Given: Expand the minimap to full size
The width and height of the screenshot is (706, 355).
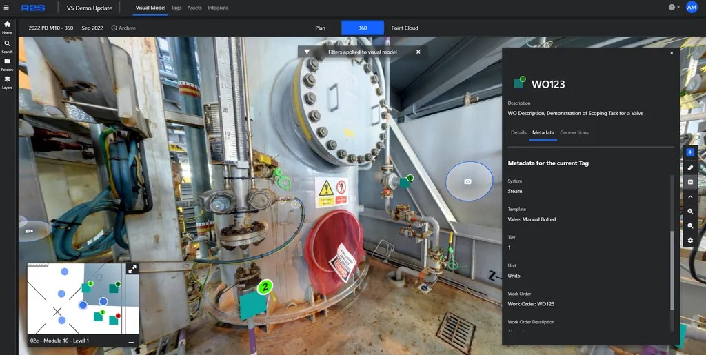Looking at the screenshot, I should coord(132,269).
